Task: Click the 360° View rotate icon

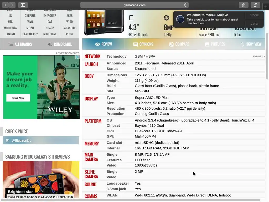Action: point(242,44)
